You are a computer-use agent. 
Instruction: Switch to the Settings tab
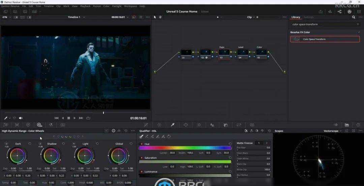[308, 17]
